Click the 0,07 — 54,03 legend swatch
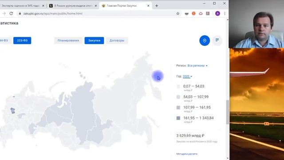 coord(178,87)
